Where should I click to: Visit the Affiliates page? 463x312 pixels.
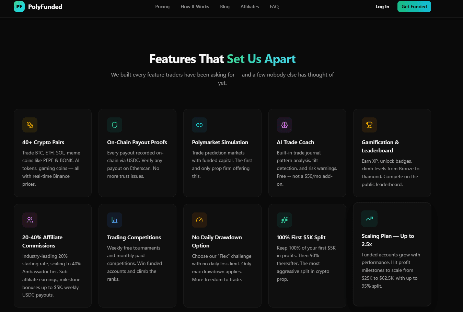click(250, 7)
